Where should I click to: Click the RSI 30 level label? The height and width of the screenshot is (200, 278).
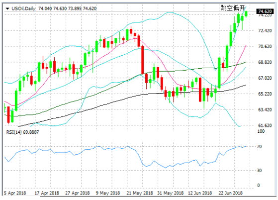pos(259,170)
